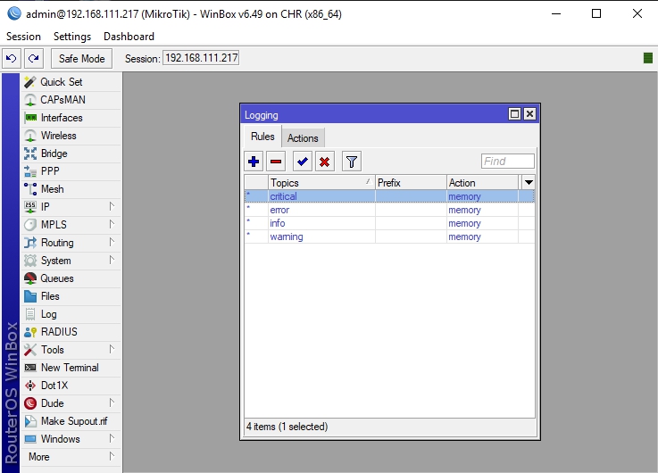Maximize the Logging subwindow
Screen dimensions: 658x473
(x=514, y=114)
